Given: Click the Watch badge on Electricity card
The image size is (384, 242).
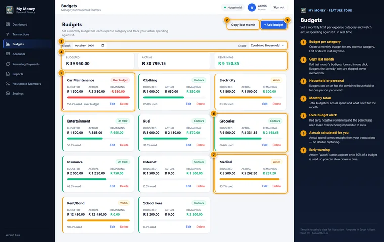Looking at the screenshot, I should [276, 80].
